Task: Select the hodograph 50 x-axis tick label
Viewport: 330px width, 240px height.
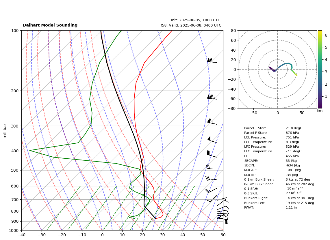Action: [302, 113]
